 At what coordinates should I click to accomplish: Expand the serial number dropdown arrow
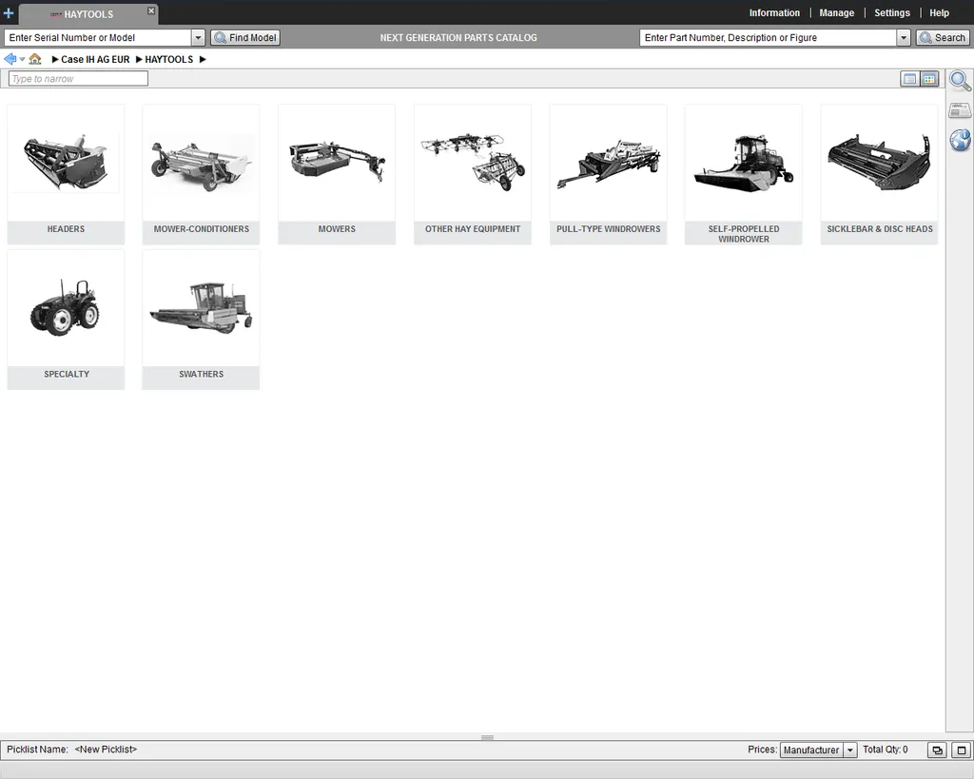pyautogui.click(x=198, y=37)
